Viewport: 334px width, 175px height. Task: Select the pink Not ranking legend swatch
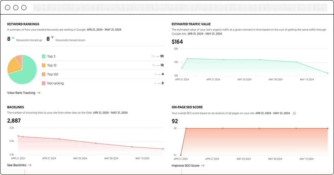coord(43,83)
